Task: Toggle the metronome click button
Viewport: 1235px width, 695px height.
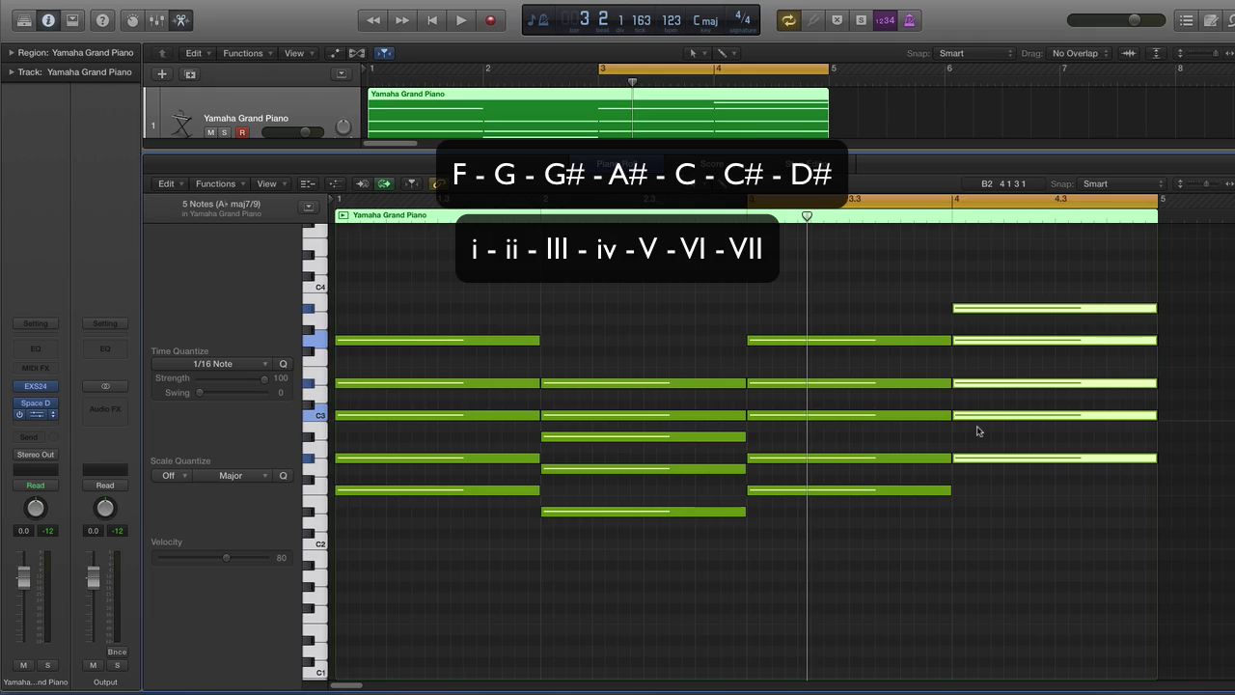Action: [x=909, y=20]
